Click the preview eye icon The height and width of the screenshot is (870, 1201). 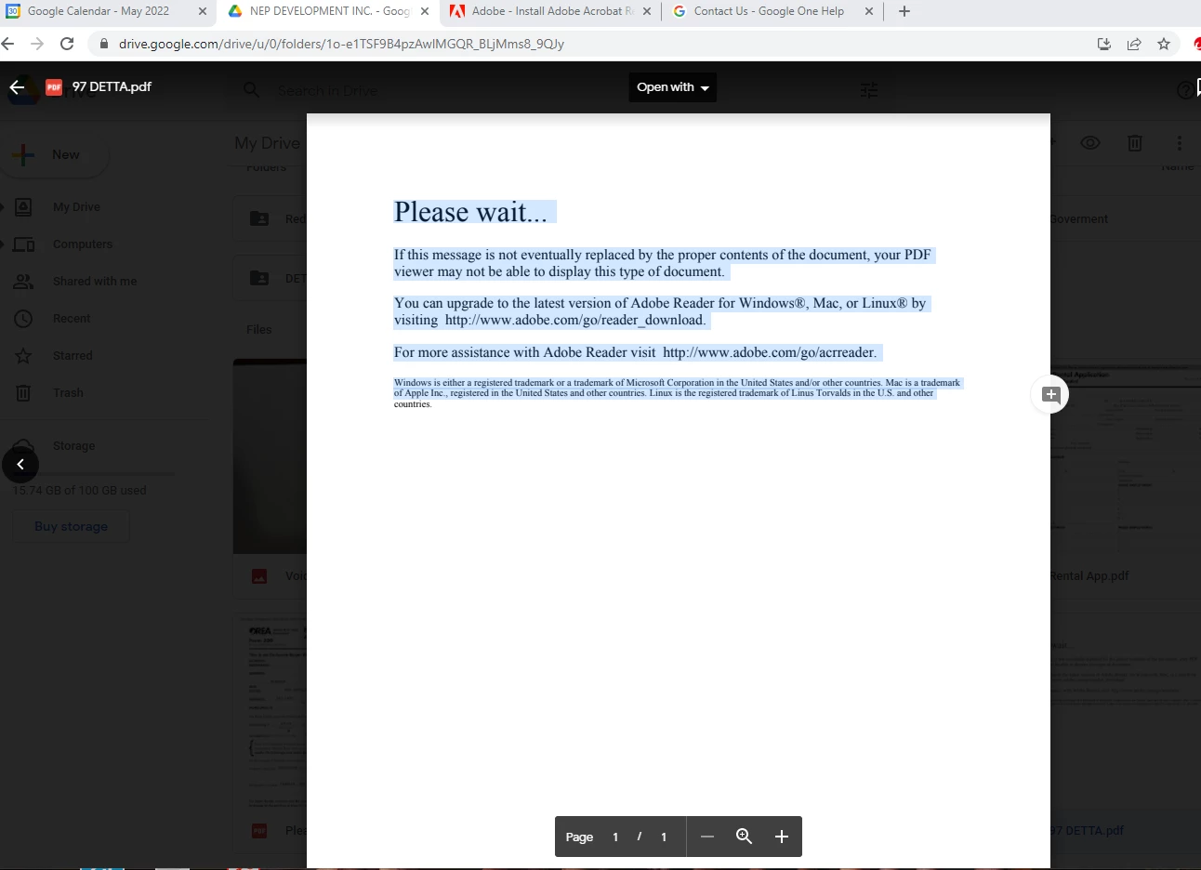point(1090,143)
